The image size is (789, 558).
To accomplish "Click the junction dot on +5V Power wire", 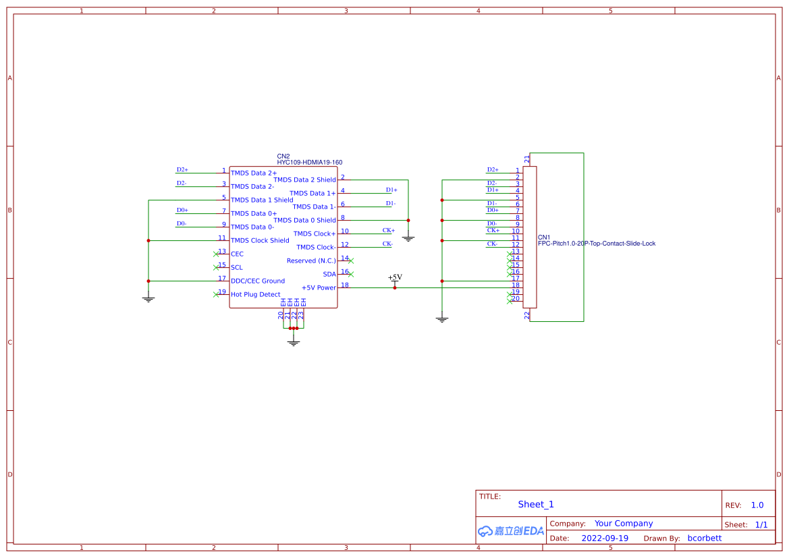I will click(395, 288).
